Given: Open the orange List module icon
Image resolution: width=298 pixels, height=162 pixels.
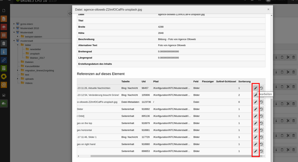Looking at the screenshot, I should (x=4, y=35).
